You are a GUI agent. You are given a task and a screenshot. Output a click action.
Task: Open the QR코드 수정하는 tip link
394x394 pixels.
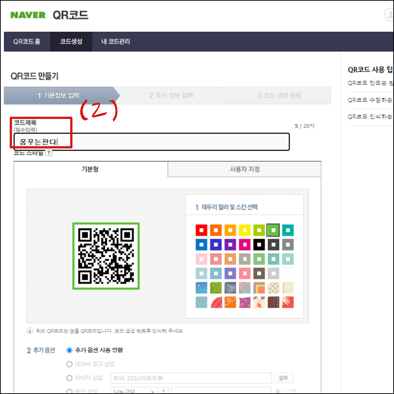(x=370, y=100)
